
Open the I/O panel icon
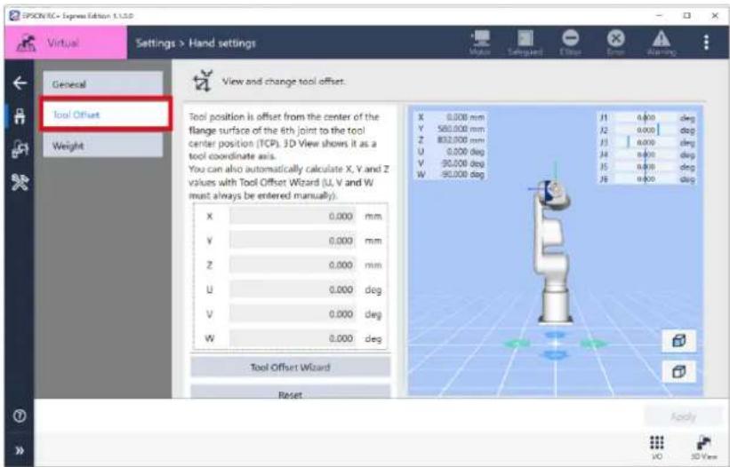657,447
